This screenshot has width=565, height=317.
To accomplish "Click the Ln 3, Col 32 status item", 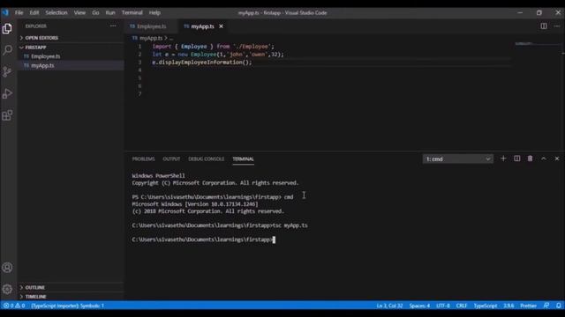I will 389,306.
